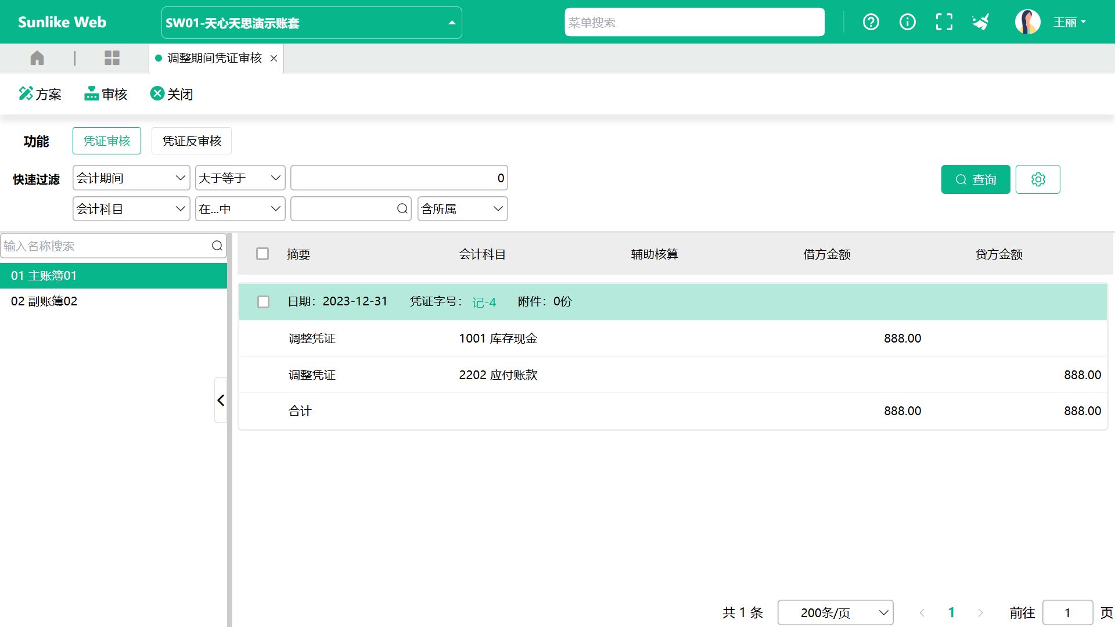The image size is (1115, 627).
Task: Click the 2202 应付账款 account cell
Action: point(498,375)
